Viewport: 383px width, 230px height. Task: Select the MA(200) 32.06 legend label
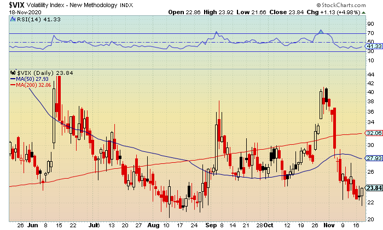pyautogui.click(x=33, y=85)
